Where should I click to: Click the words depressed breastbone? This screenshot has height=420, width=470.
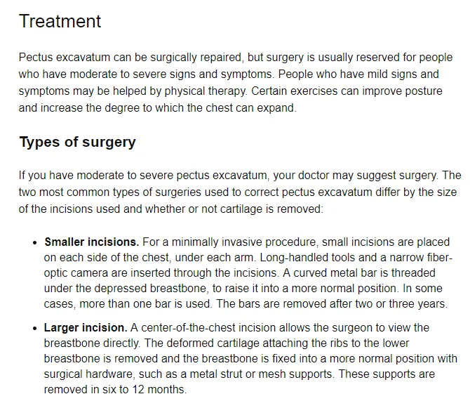tap(151, 289)
